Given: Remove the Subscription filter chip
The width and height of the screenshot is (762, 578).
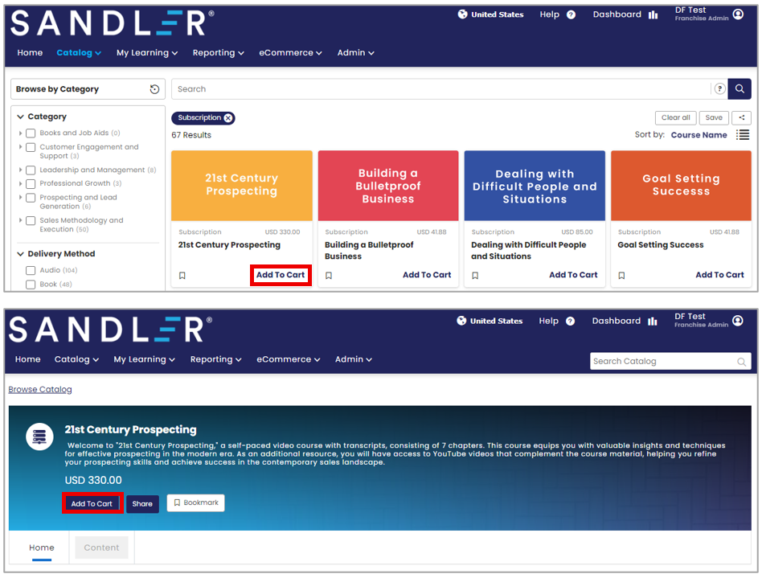Looking at the screenshot, I should click(x=228, y=118).
